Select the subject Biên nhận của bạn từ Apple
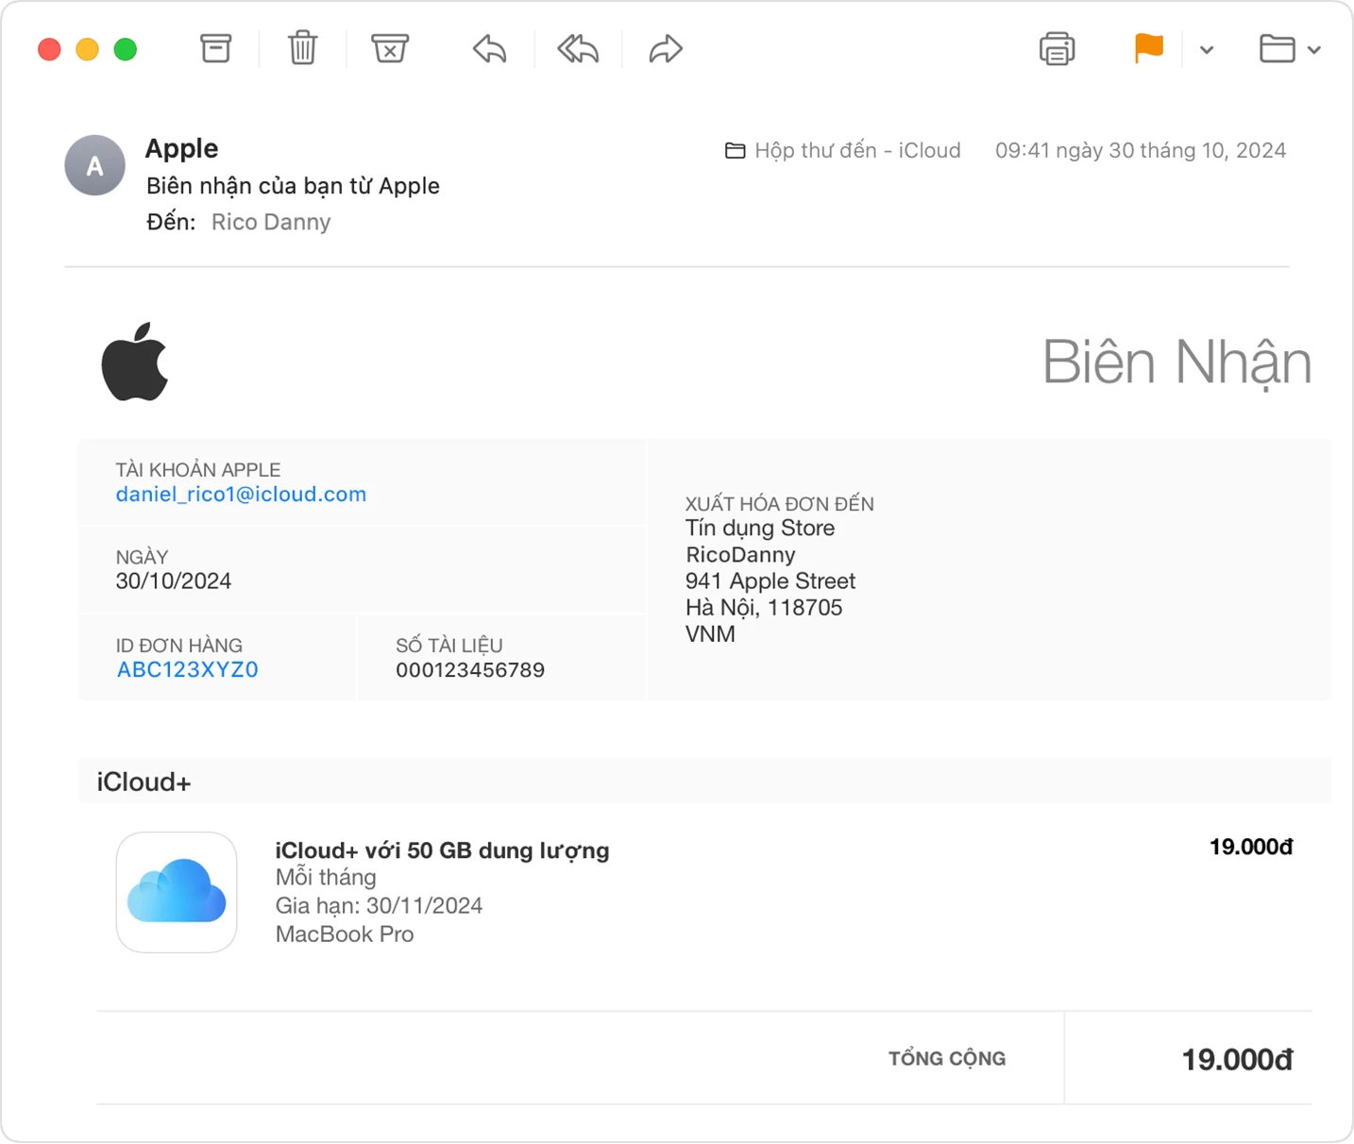The width and height of the screenshot is (1354, 1144). point(292,185)
